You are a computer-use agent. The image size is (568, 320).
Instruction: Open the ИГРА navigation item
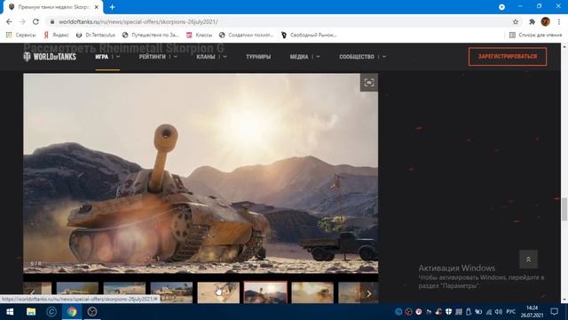coord(102,57)
